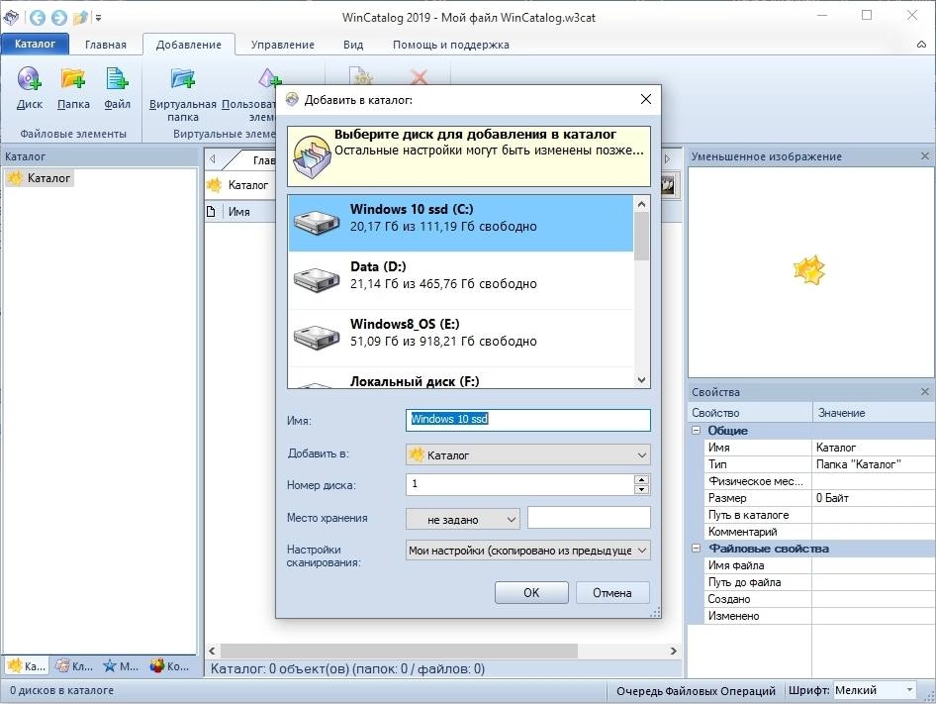
Task: Open the quick access toolbar customize arrow
Action: 98,18
